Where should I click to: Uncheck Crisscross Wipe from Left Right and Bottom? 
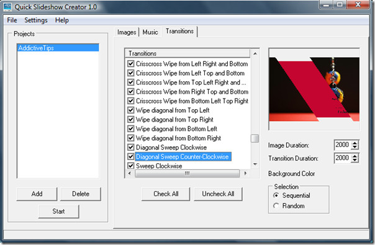(130, 64)
